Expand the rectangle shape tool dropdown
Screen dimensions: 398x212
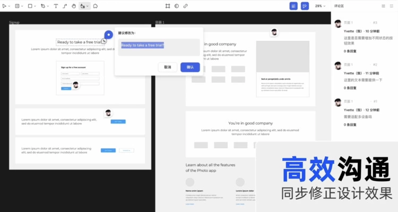tap(35, 6)
